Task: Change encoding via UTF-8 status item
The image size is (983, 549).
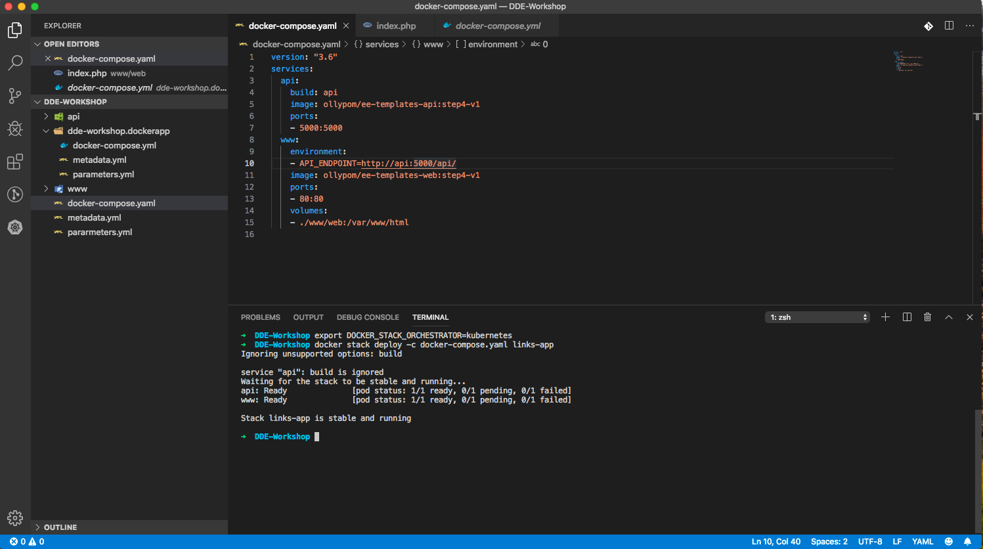Action: 870,542
